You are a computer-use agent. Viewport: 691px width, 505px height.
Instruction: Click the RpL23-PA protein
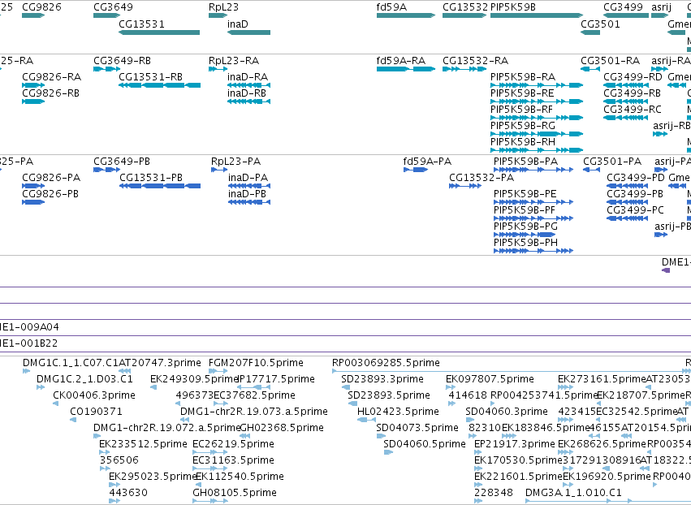(x=219, y=169)
